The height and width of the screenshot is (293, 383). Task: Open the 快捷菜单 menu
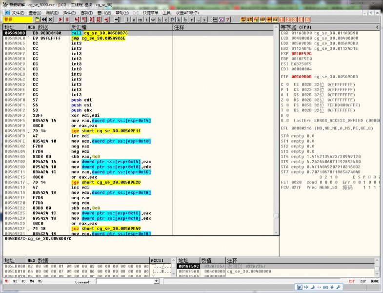[x=150, y=13]
